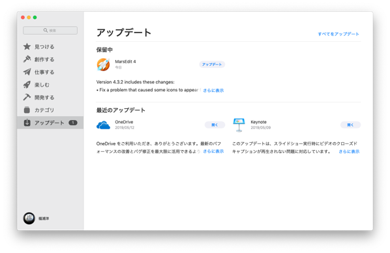Image resolution: width=390 pixels, height=253 pixels.
Task: Click the magnifier icon in search field
Action: (46, 31)
